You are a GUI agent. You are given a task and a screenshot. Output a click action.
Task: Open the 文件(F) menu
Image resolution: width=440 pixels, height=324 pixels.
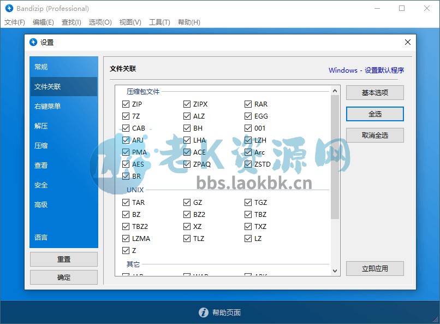pos(15,22)
